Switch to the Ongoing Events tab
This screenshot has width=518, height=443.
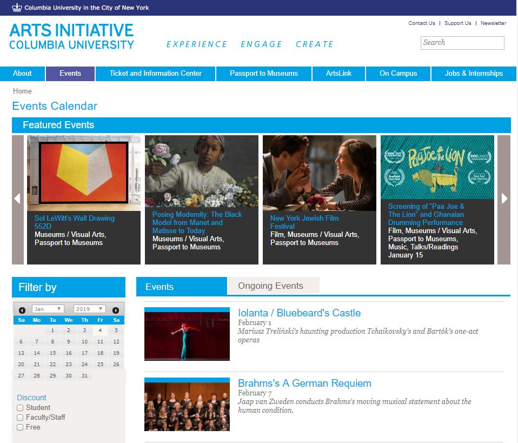(x=274, y=286)
